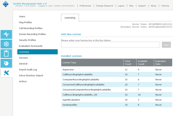Open the Recordings film reel icon
Screen dimensions: 173x116
point(6,44)
